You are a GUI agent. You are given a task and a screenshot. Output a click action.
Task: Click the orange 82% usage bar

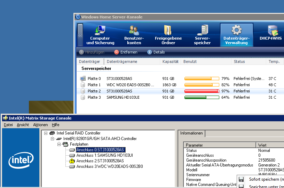point(202,85)
